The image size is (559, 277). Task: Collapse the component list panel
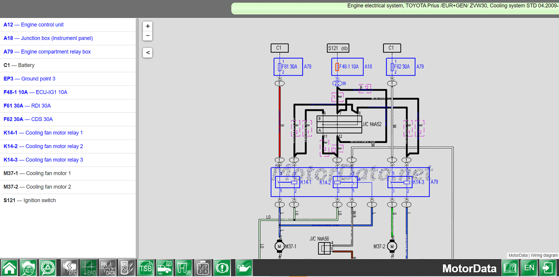pos(147,52)
